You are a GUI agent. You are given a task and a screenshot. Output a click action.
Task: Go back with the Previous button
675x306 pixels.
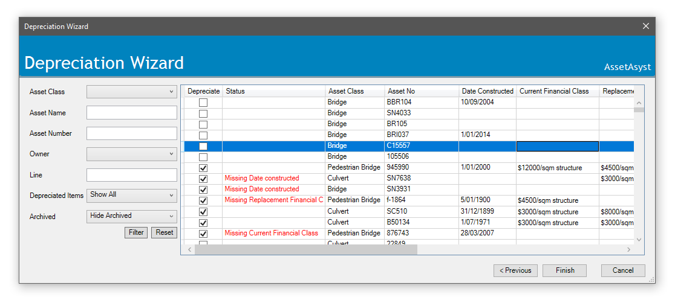[515, 270]
